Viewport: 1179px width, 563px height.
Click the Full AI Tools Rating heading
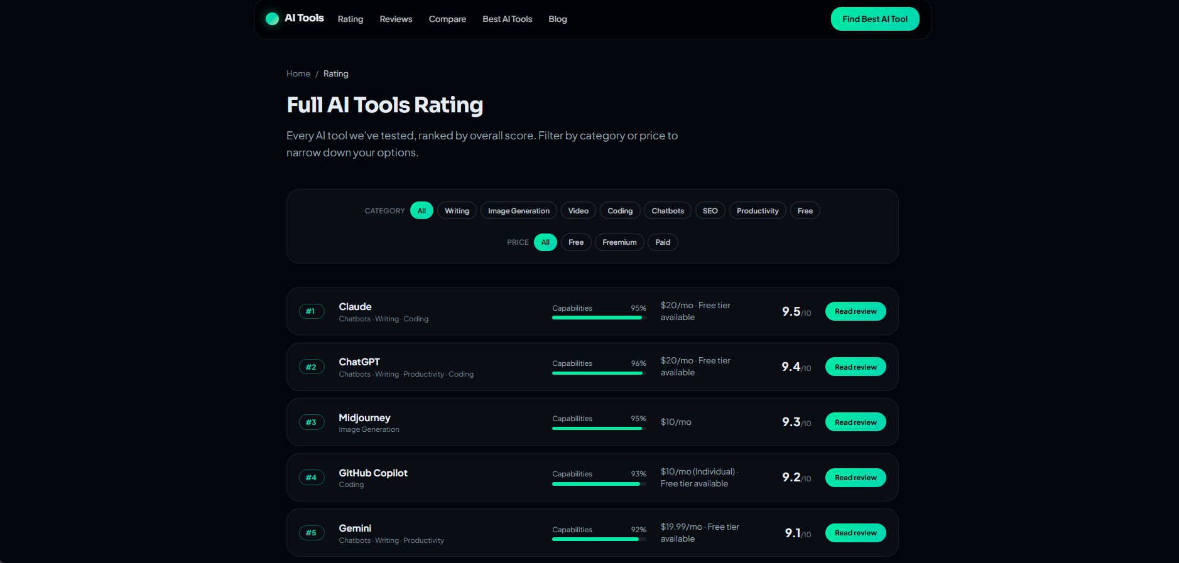click(385, 105)
